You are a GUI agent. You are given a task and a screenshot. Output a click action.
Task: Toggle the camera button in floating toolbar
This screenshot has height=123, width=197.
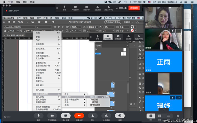pyautogui.click(x=108, y=37)
